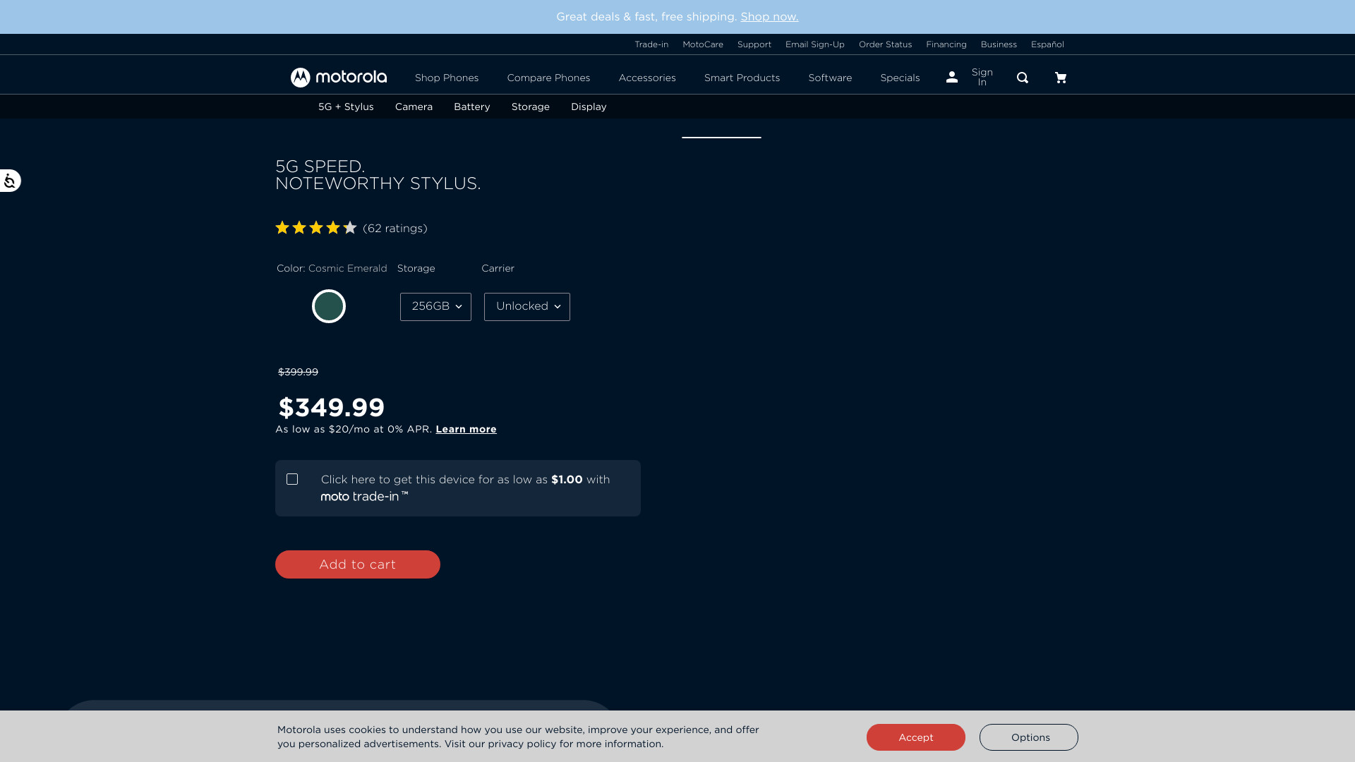Jump to the Storage section
The height and width of the screenshot is (762, 1355).
[x=530, y=107]
